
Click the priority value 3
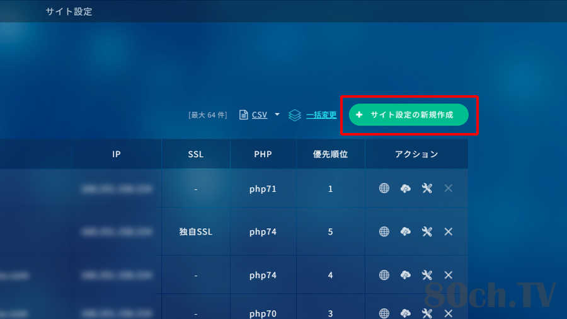click(331, 313)
